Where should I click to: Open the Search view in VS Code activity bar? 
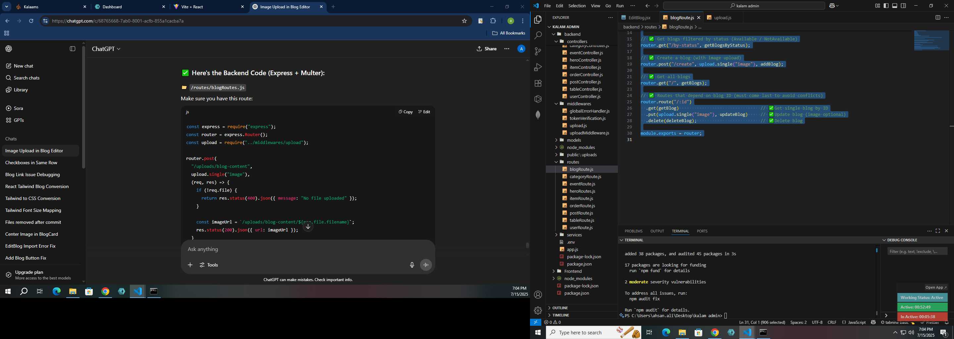(538, 35)
